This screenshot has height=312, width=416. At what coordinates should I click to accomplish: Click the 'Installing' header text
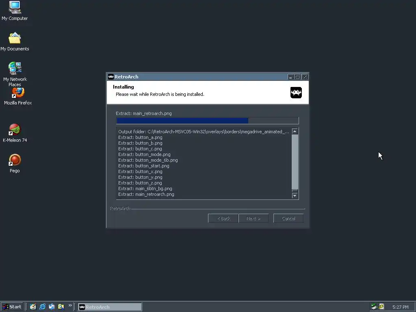(x=123, y=87)
